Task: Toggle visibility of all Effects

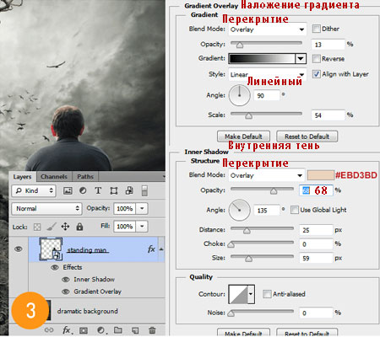Action: (x=55, y=267)
